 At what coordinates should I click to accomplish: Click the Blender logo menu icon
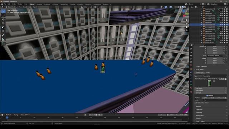2,4
